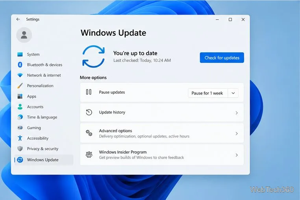Maximize the Settings window
The width and height of the screenshot is (300, 200).
coord(230,19)
